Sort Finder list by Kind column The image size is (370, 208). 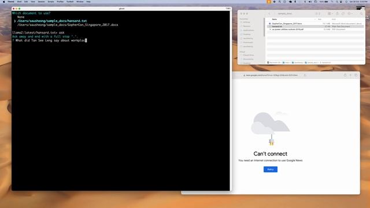334,19
